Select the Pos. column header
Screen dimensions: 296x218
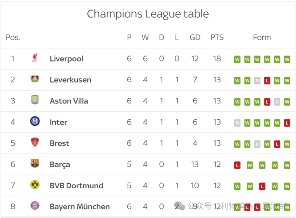13,37
